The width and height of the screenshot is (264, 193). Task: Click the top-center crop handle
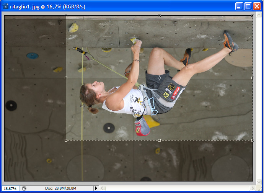pos(159,16)
